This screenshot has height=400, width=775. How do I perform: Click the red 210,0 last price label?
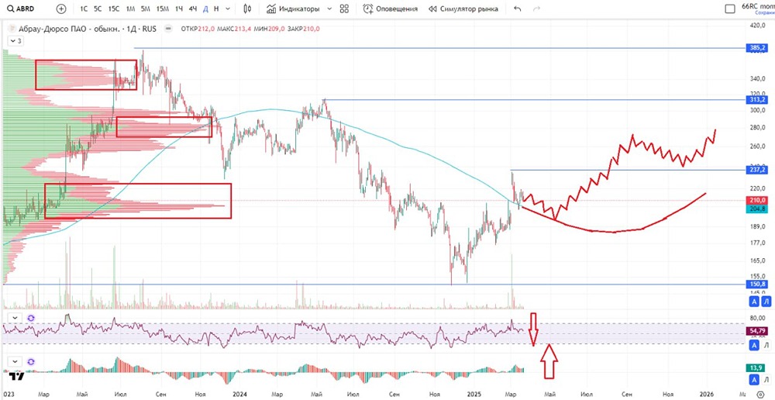point(758,200)
